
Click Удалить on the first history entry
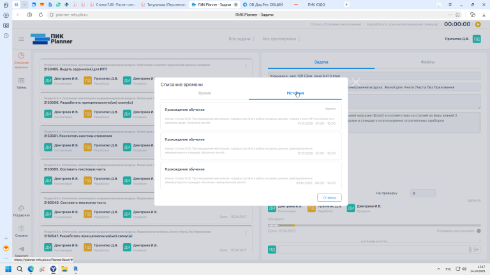330,109
